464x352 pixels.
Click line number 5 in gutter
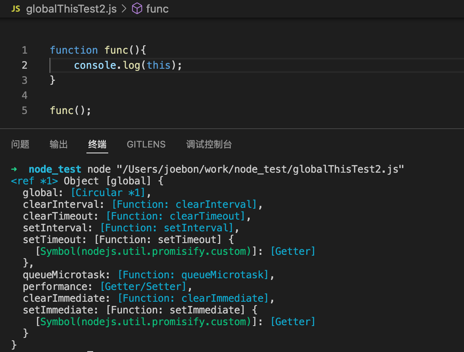pos(25,110)
